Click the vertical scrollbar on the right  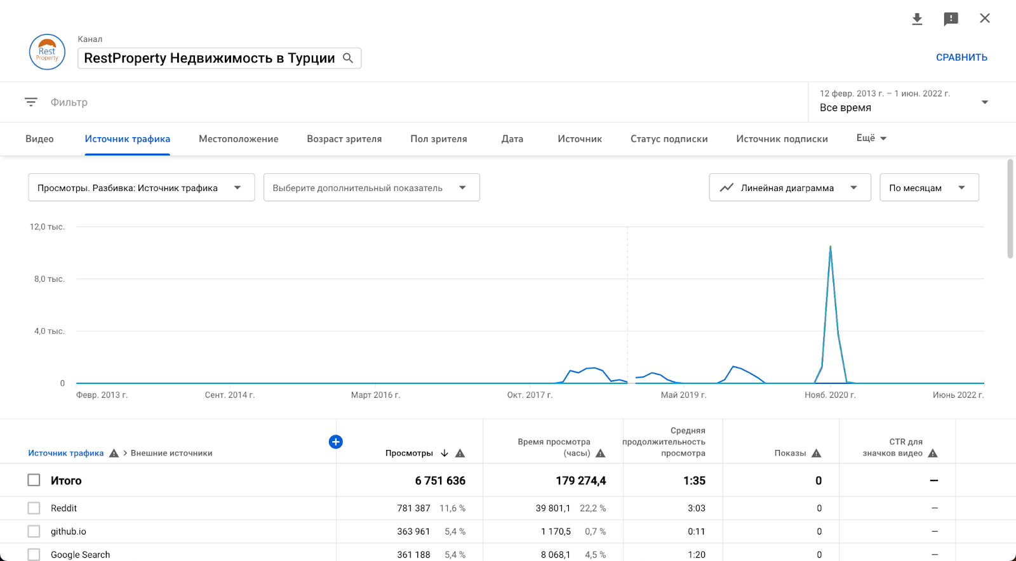(x=1010, y=209)
